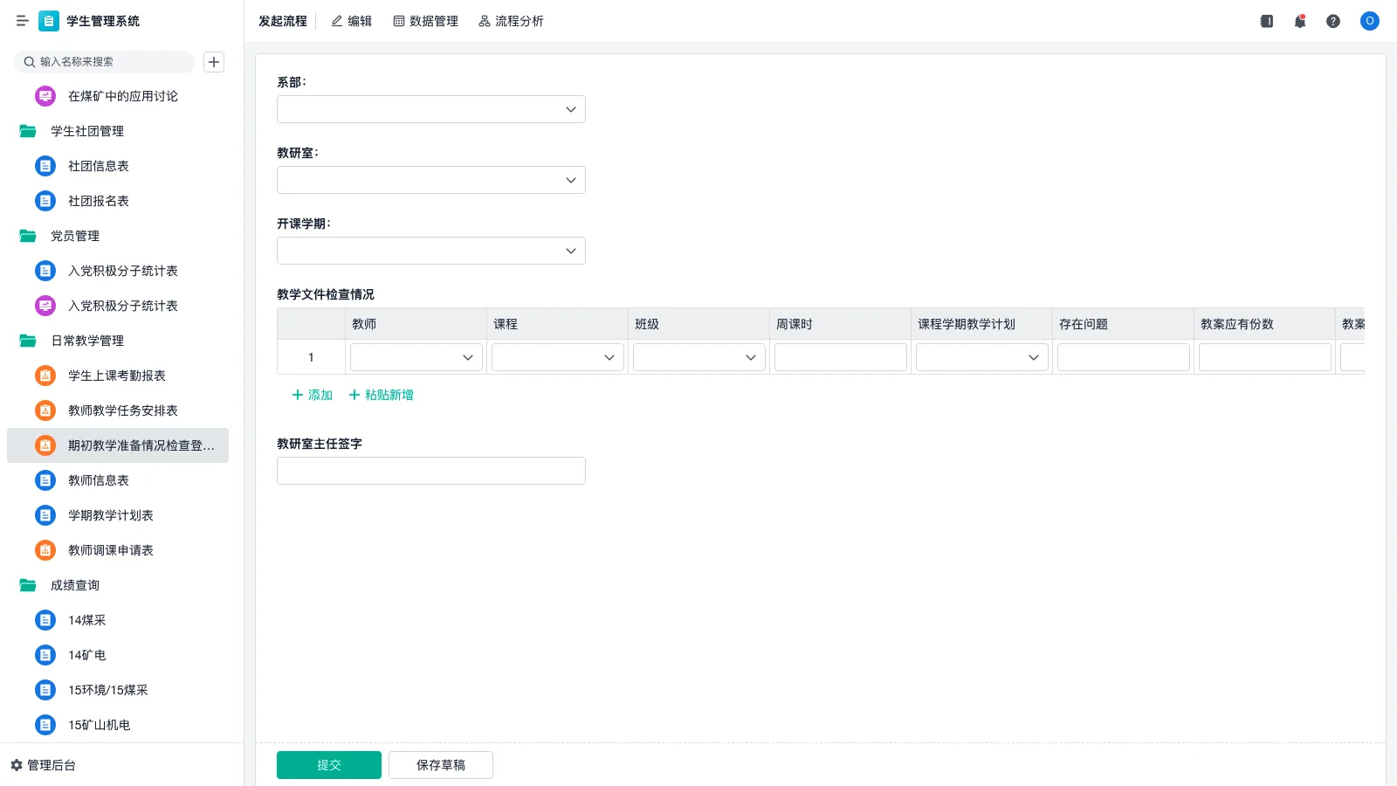Switch to 数据管理 tab

[x=425, y=21]
